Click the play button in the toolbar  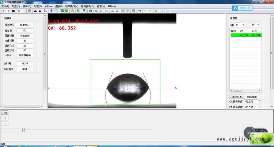[x=3, y=11]
